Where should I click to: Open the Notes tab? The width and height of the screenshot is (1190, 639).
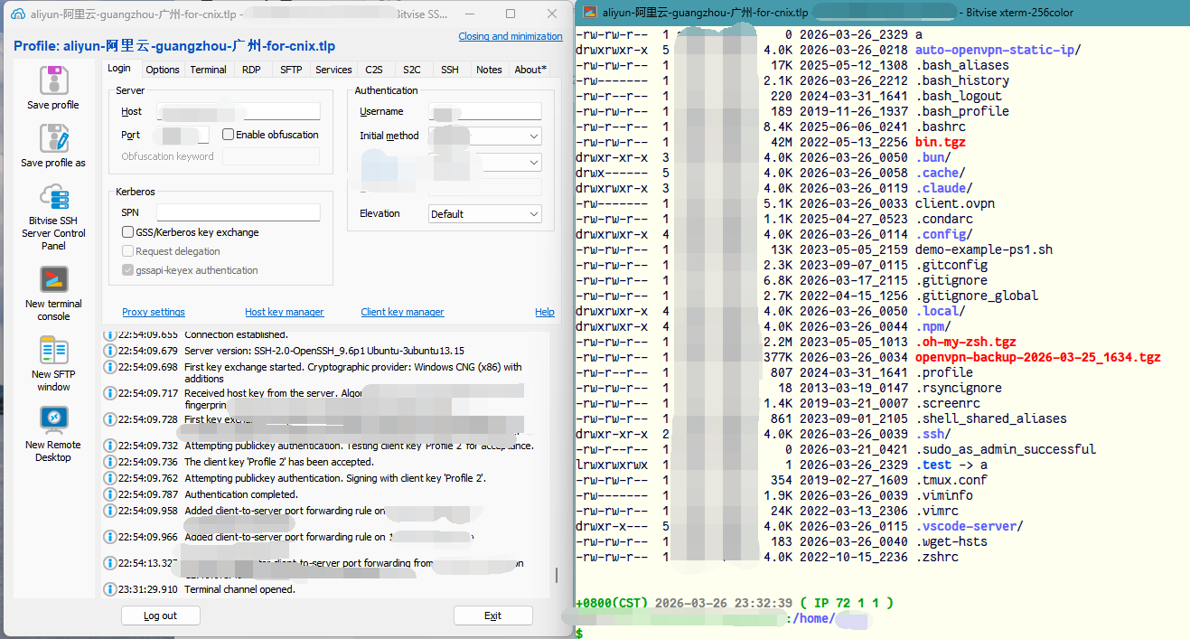click(489, 70)
